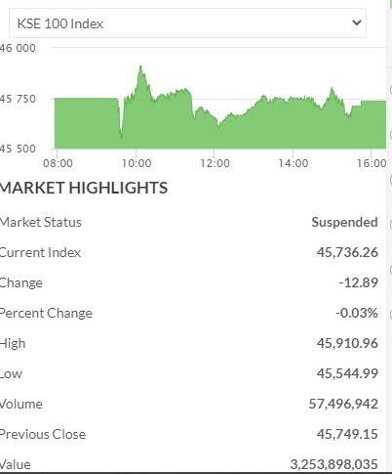
Task: Click the 14:00 time axis label
Action: (294, 163)
